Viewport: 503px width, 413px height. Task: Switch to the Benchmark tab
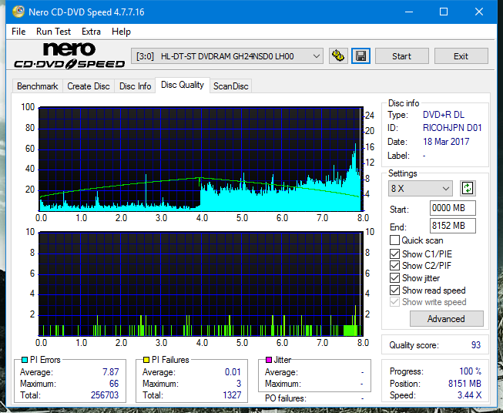click(x=37, y=86)
